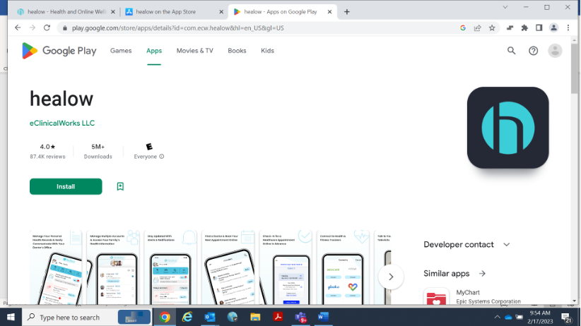Open the Google Play account avatar

click(x=555, y=51)
